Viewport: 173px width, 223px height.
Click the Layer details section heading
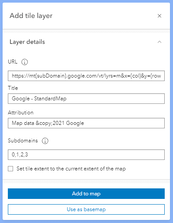point(27,42)
